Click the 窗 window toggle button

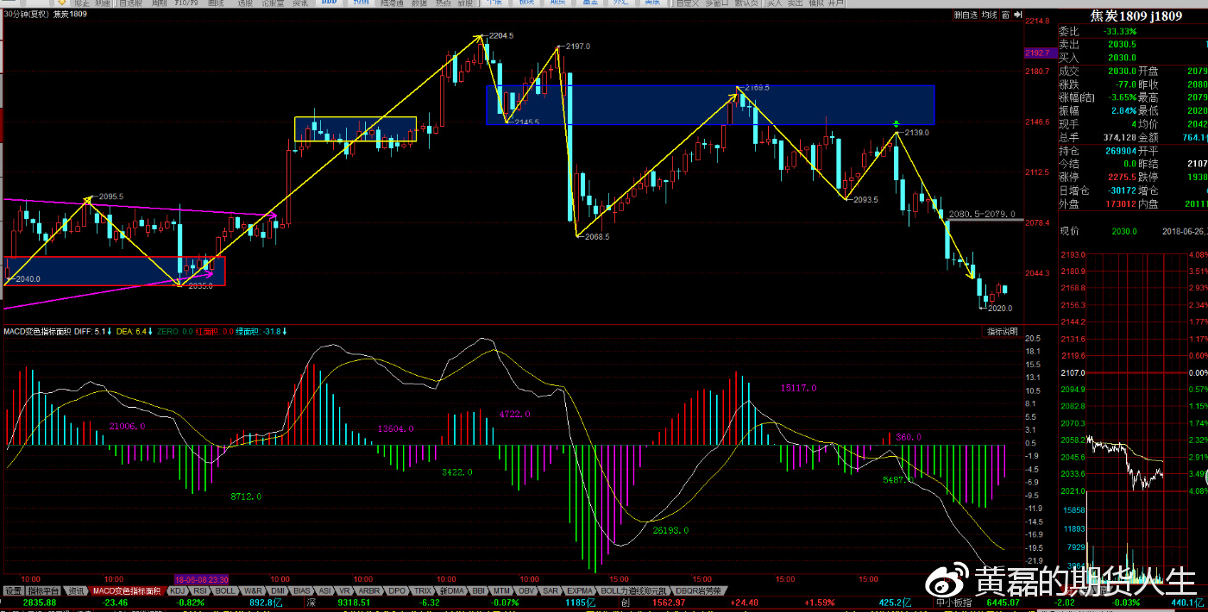1005,15
